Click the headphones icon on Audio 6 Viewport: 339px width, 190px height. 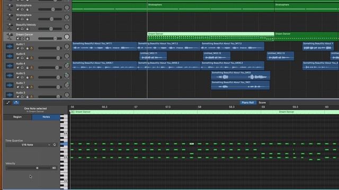(22, 58)
